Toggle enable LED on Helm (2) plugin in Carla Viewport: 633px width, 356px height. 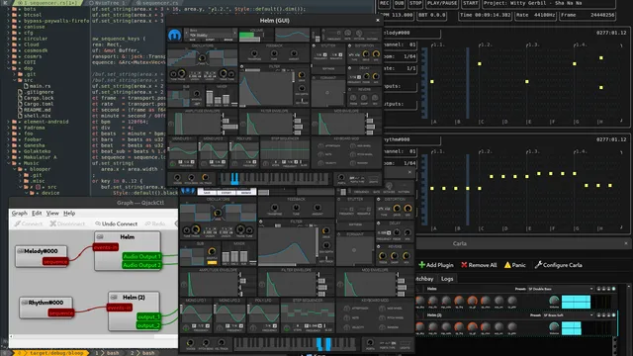click(x=613, y=314)
